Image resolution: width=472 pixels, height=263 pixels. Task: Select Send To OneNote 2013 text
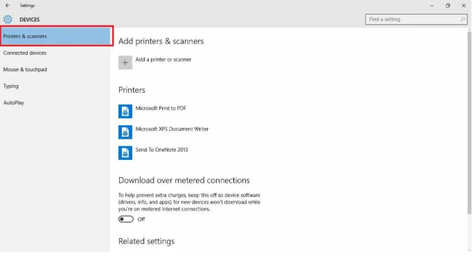(x=162, y=149)
